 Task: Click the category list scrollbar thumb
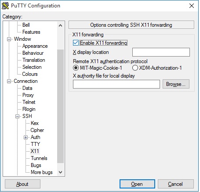pyautogui.click(x=60, y=106)
